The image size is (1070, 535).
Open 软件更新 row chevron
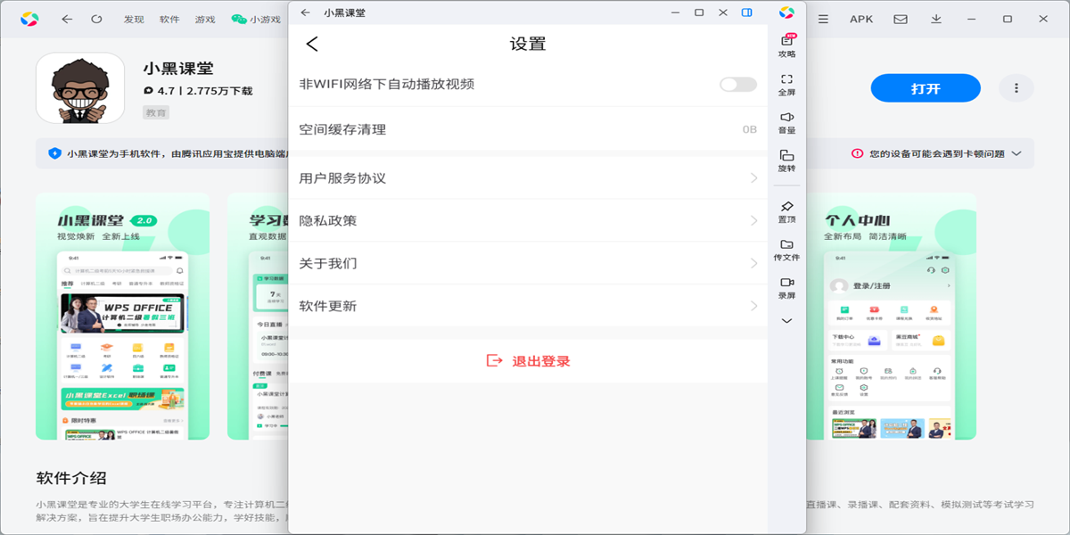coord(754,307)
